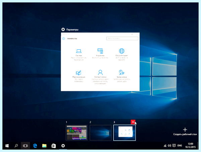Open the Windows Start menu

coord(7,146)
